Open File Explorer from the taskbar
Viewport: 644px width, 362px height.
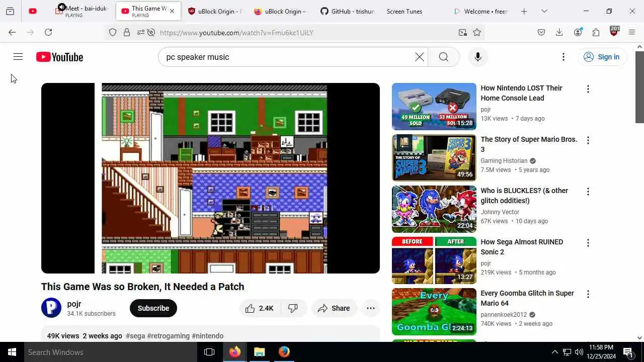coord(259,352)
